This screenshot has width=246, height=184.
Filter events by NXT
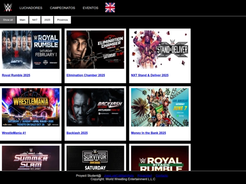(35, 20)
